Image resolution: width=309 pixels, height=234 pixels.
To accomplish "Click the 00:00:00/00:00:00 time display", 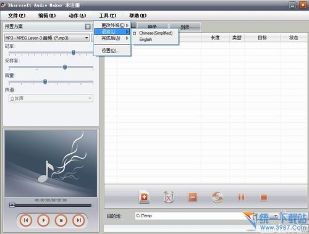I will click(x=51, y=200).
